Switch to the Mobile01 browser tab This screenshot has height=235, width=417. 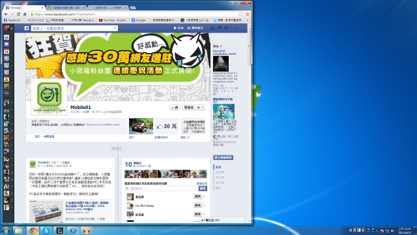[x=24, y=8]
